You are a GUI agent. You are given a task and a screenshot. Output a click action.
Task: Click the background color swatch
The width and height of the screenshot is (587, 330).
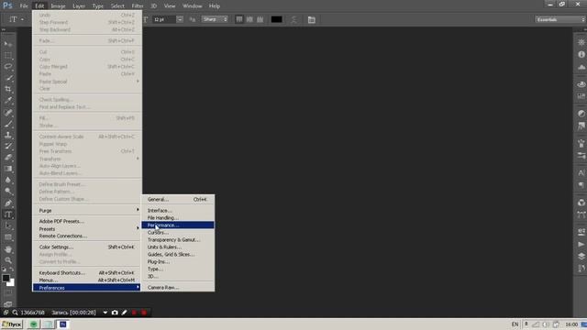(x=12, y=283)
